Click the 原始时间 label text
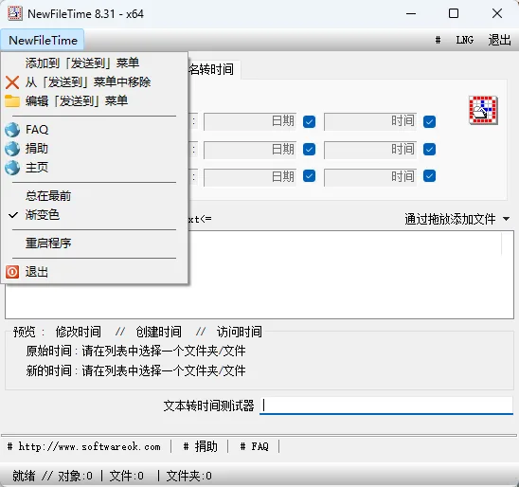The width and height of the screenshot is (519, 487). click(x=48, y=351)
